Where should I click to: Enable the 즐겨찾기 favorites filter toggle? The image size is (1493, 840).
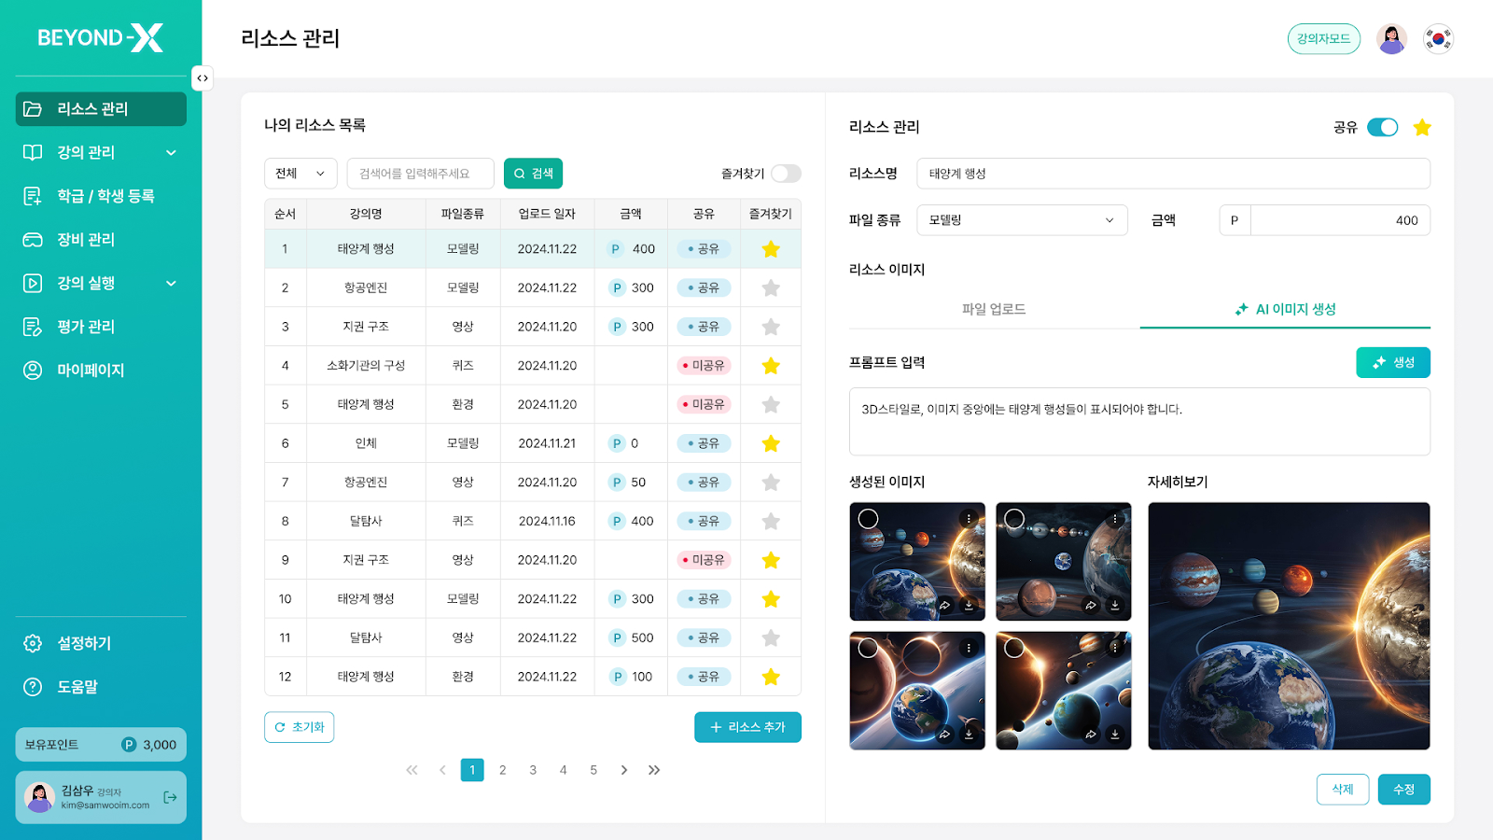[x=786, y=174]
